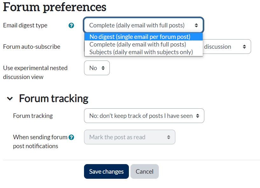Screen dimensions: 260x188
Task: Open help for forum post notifications setting
Action: [71, 137]
